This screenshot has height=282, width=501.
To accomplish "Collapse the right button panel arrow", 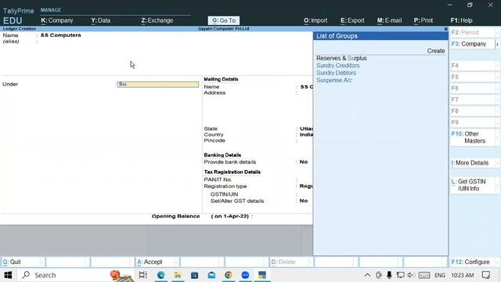I will coord(498,44).
